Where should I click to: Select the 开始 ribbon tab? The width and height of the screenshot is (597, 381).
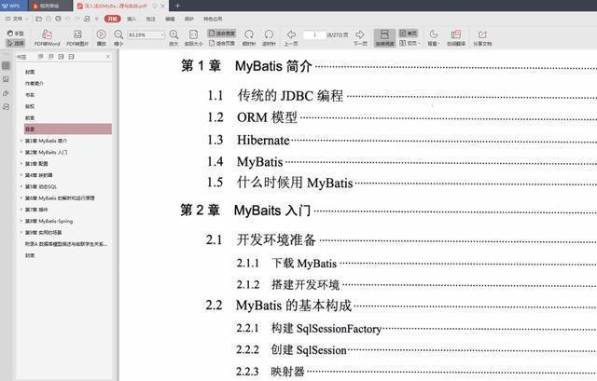pos(112,19)
